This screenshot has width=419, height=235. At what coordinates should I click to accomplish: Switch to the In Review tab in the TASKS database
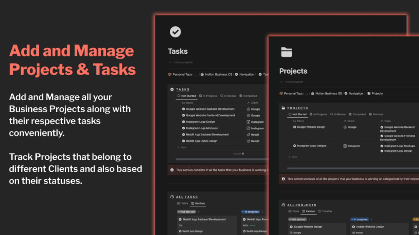(228, 96)
